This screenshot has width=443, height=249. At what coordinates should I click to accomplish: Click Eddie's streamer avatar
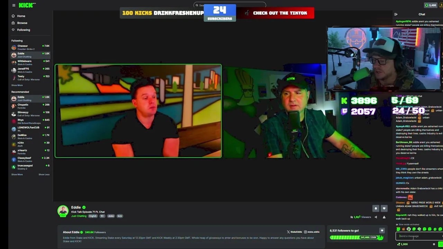(x=63, y=211)
